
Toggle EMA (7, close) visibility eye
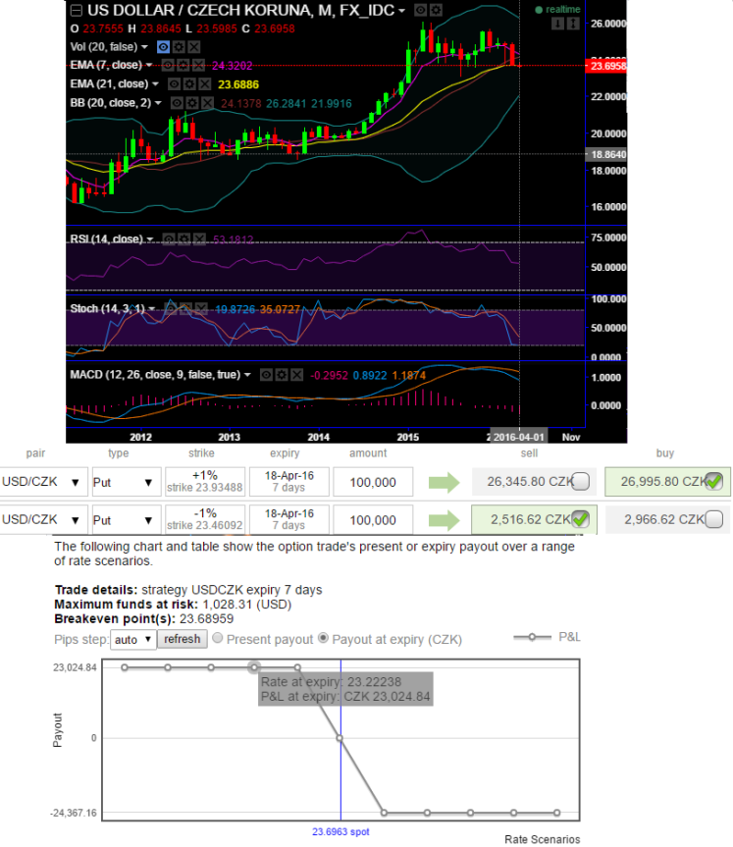click(168, 66)
